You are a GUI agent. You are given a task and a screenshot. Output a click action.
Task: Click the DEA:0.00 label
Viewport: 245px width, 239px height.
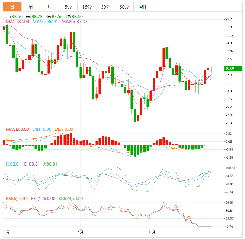(x=64, y=129)
